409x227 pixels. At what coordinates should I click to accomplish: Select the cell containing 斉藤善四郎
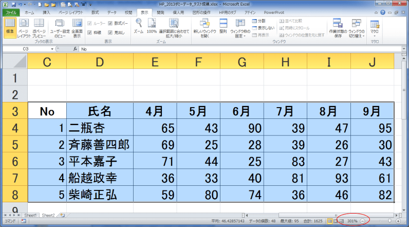coord(100,145)
